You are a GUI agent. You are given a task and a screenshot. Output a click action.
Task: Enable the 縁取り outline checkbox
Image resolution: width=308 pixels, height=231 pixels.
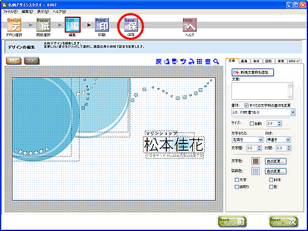pyautogui.click(x=237, y=187)
